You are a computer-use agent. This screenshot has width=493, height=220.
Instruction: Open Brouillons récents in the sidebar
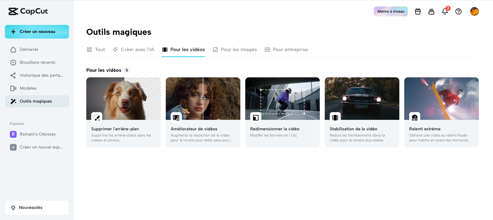coord(37,63)
